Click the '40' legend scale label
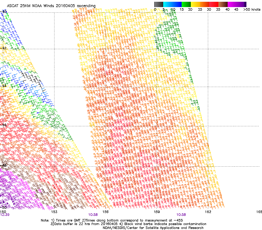 pyautogui.click(x=227, y=10)
